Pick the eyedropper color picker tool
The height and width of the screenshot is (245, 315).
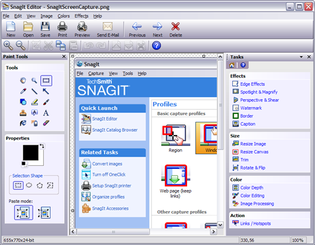(x=23, y=91)
